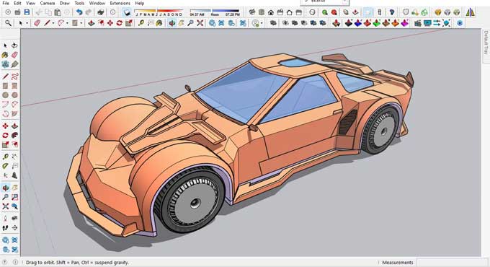Viewport: 490px width, 267px height.
Task: Click the blue sandbox terrain icon
Action: (x=358, y=23)
